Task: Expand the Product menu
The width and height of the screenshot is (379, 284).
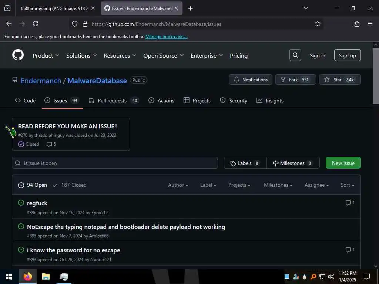Action: [x=46, y=55]
